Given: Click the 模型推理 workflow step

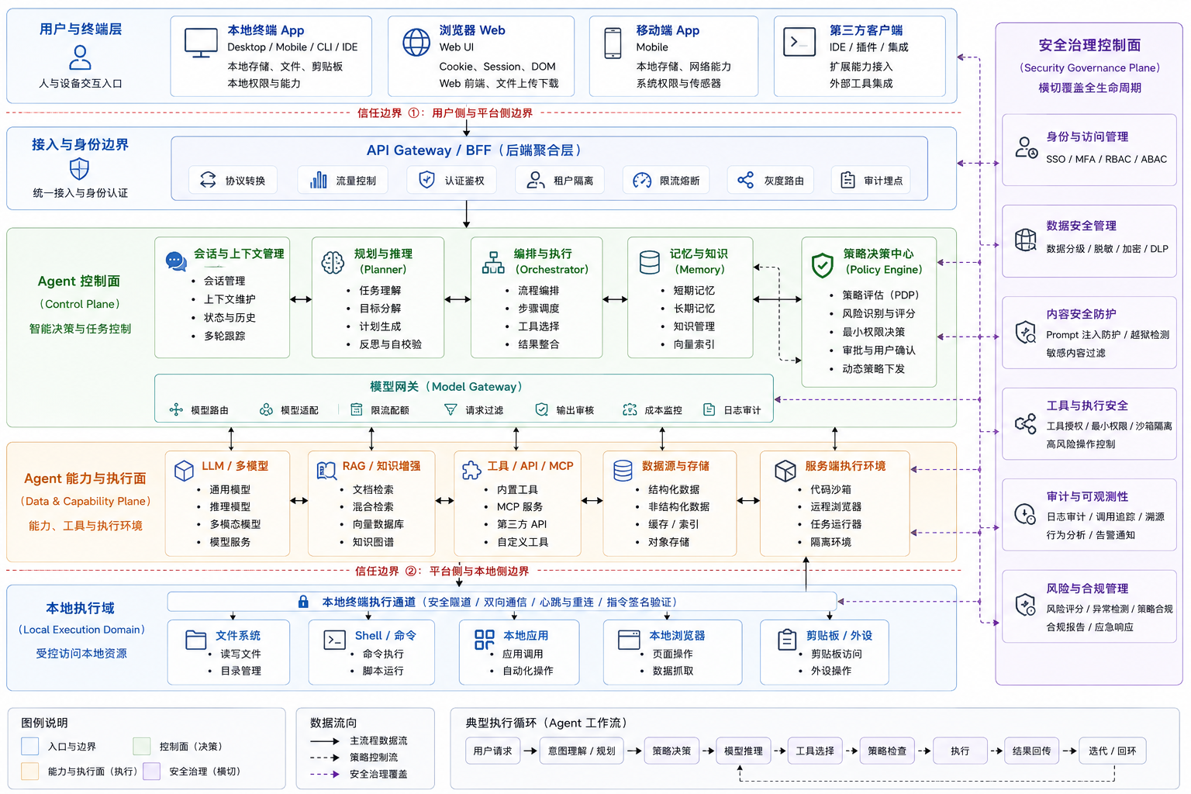Looking at the screenshot, I should tap(744, 751).
